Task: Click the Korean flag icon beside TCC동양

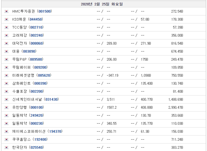Action: [6, 27]
